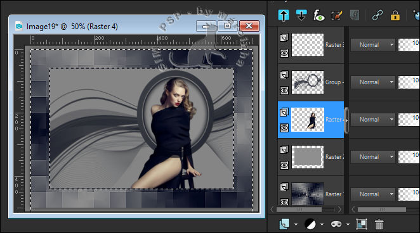Select the Raster 2 layer thumbnail

(308, 157)
